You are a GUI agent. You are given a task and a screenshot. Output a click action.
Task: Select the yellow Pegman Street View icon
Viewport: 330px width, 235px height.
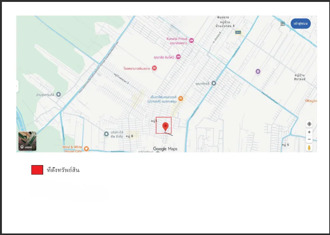point(309,148)
